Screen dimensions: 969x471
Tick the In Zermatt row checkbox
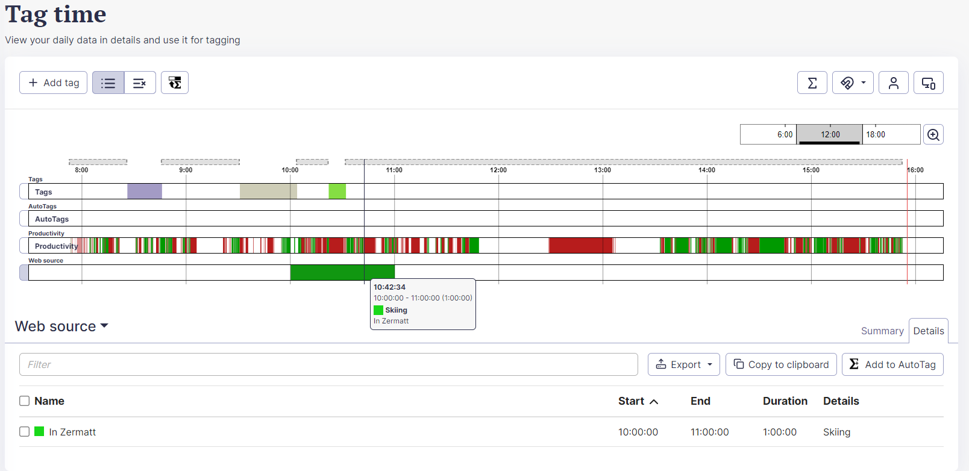click(25, 432)
